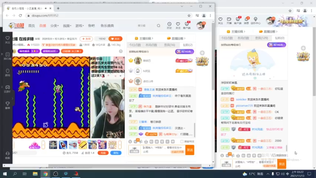Click 充值 recharge button under gift bar
The width and height of the screenshot is (316, 178).
coord(103,153)
